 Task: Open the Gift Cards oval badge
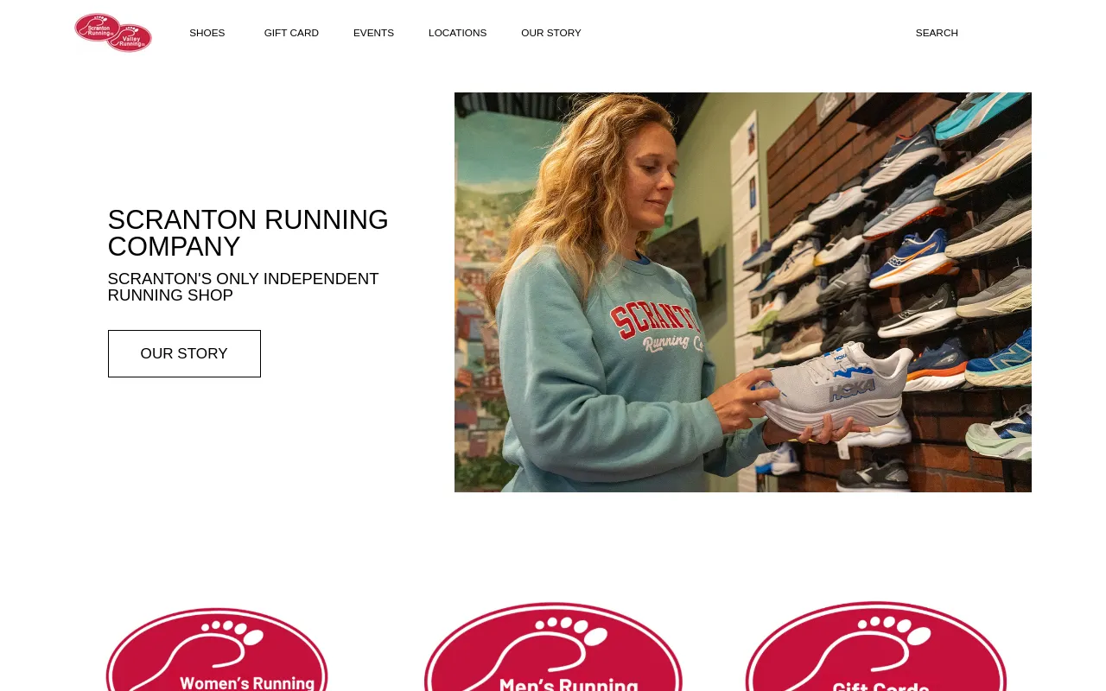(x=876, y=647)
